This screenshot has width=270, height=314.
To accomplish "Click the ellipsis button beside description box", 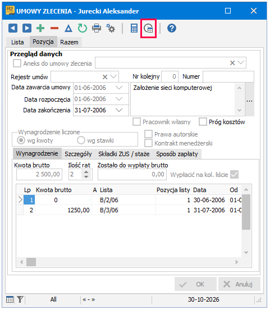I will (250, 99).
